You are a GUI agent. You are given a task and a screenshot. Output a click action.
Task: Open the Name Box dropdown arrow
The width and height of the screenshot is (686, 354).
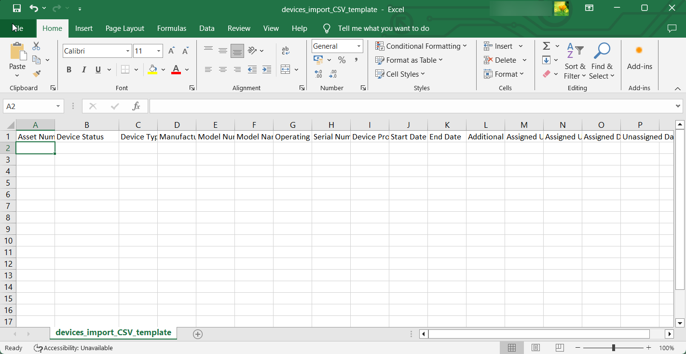click(58, 106)
